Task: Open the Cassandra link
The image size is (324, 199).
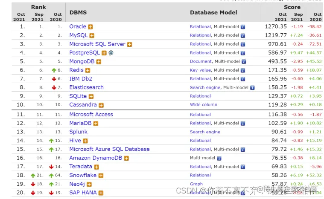Action: (83, 105)
